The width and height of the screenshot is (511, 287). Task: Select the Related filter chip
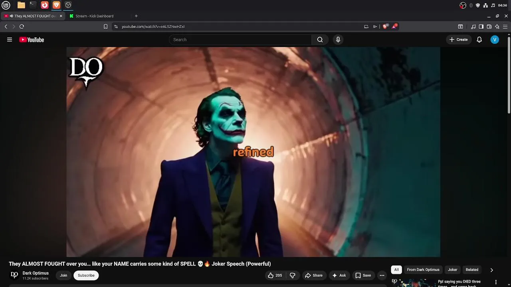[472, 270]
